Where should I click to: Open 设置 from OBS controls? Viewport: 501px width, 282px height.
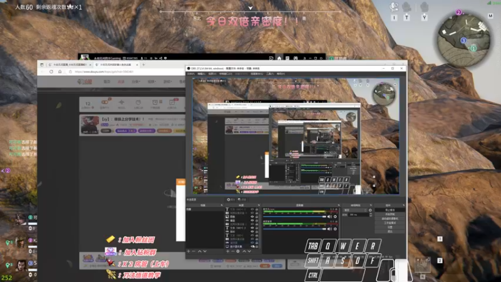(x=390, y=227)
